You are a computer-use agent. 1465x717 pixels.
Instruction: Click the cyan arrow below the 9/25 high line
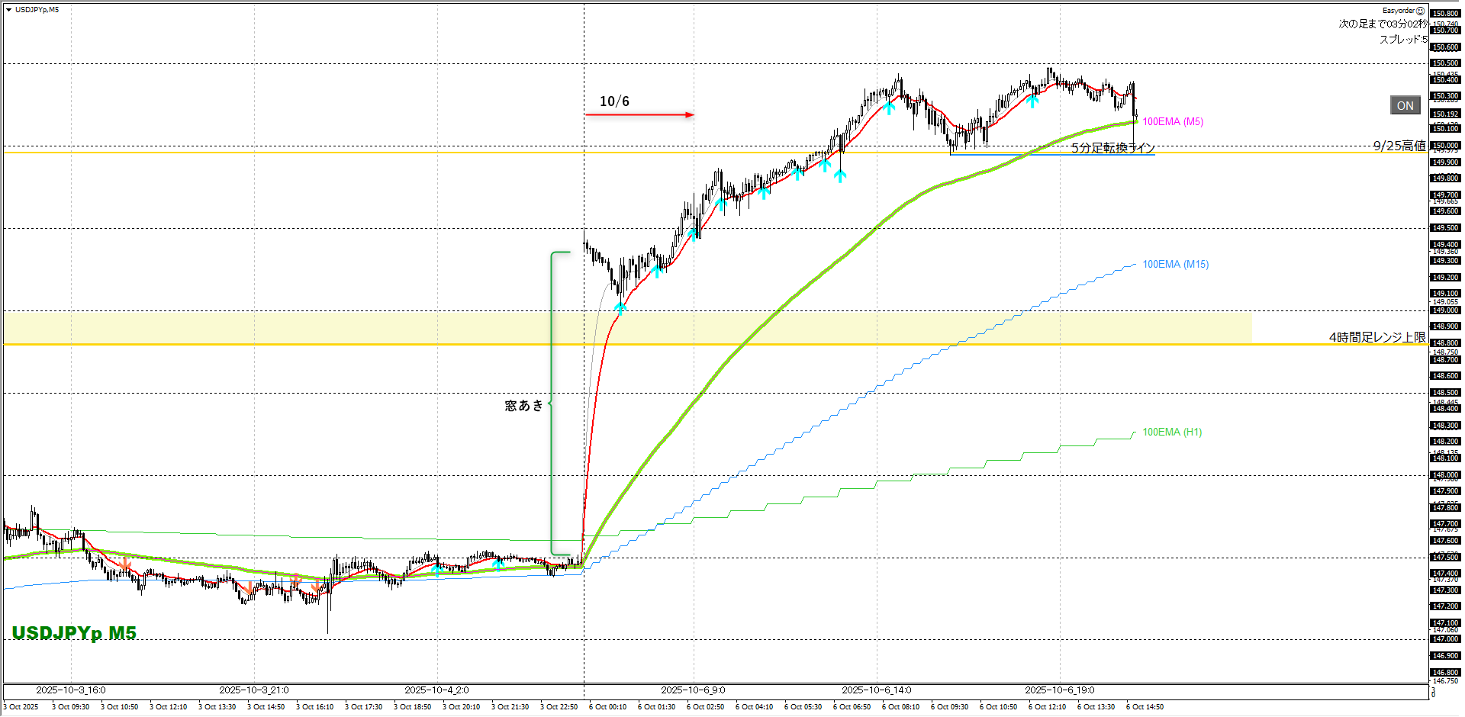point(840,175)
